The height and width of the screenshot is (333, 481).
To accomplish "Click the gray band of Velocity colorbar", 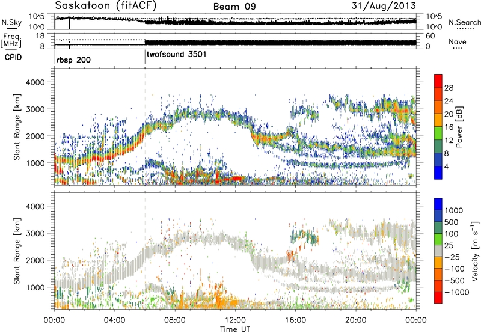I will point(438,251).
